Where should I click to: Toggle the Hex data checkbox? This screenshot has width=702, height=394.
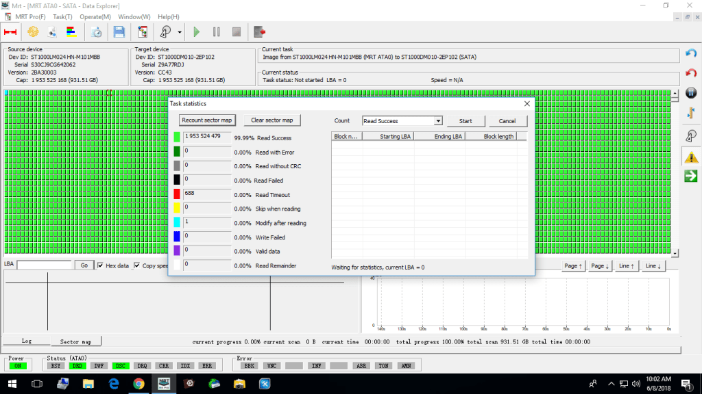tap(101, 265)
